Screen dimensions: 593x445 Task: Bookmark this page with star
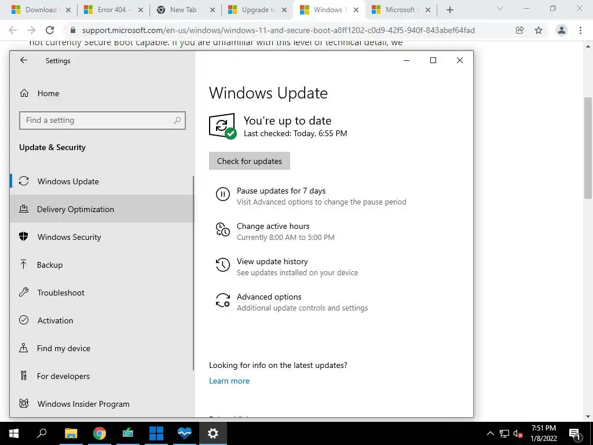539,30
